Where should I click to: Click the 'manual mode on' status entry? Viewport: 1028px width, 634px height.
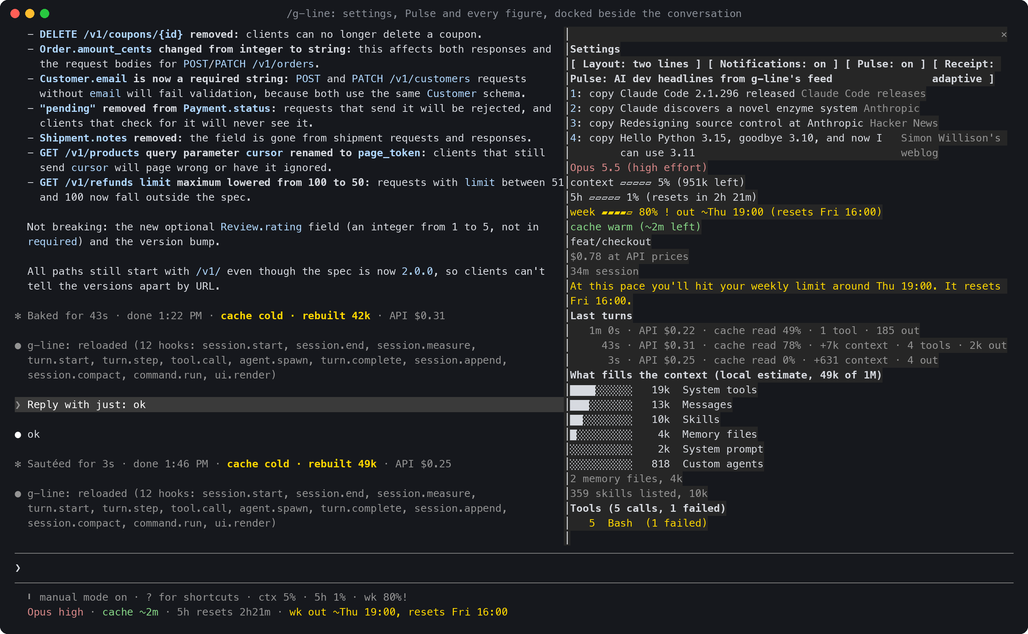[83, 597]
